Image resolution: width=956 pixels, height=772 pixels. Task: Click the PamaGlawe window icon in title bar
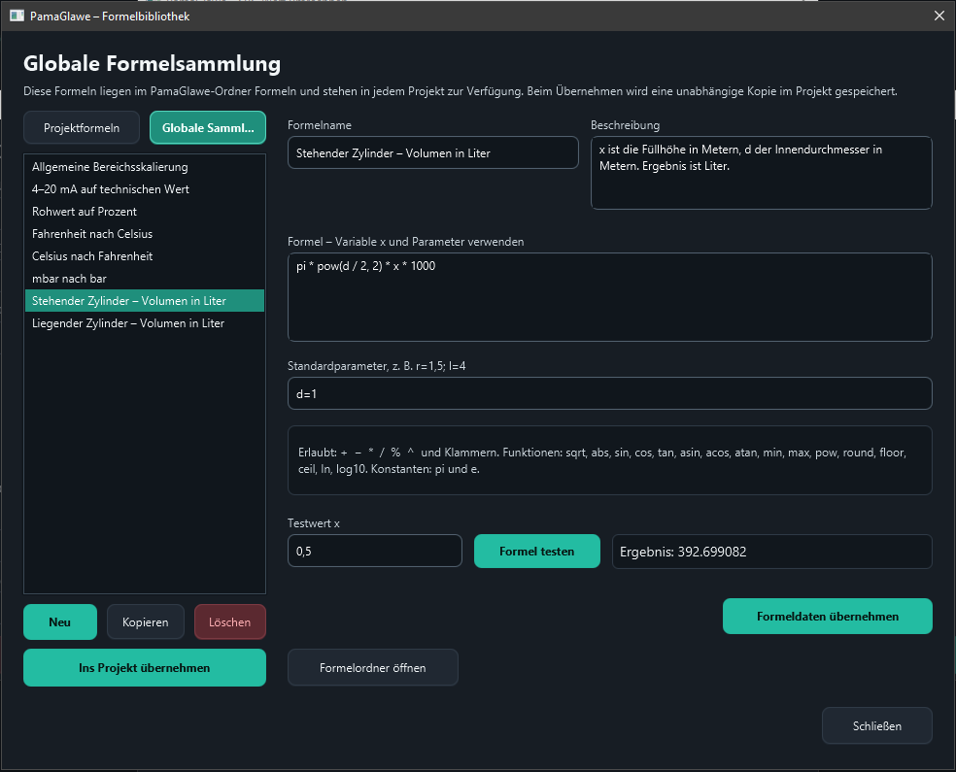(17, 16)
